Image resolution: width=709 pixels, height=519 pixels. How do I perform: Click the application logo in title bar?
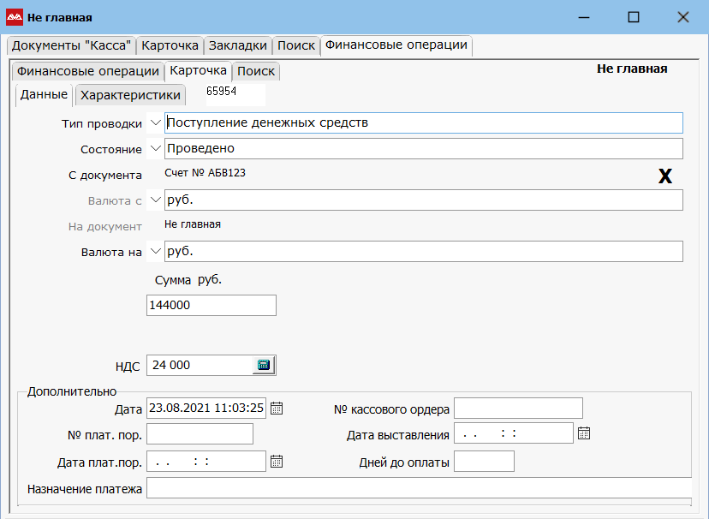(15, 18)
